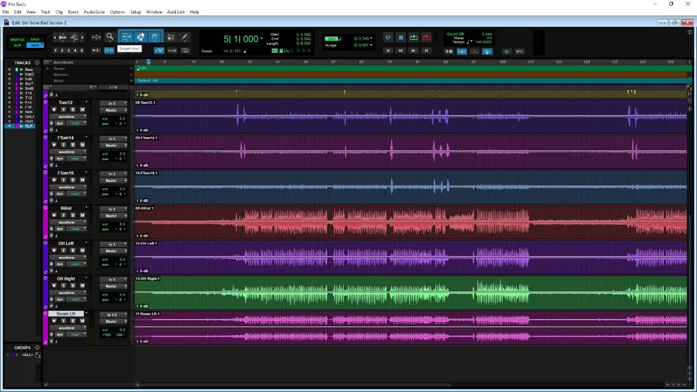
Task: Open the Tracks list dropdown menu
Action: pyautogui.click(x=37, y=63)
